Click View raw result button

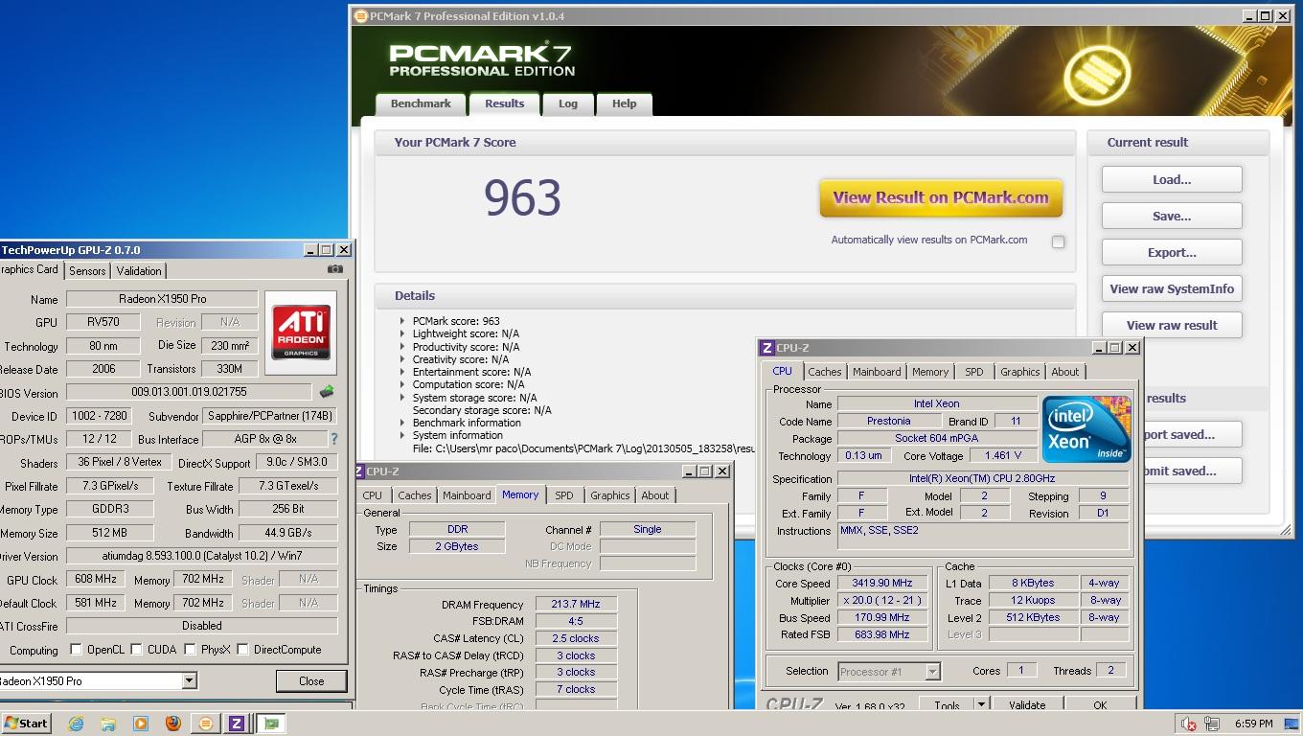[1172, 325]
